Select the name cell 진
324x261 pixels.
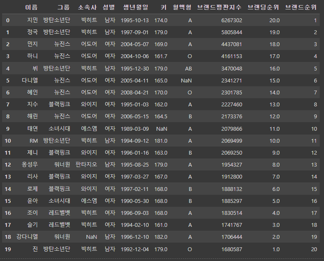35,249
